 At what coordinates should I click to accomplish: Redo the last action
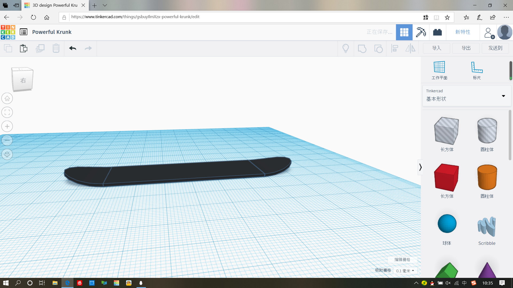(88, 48)
